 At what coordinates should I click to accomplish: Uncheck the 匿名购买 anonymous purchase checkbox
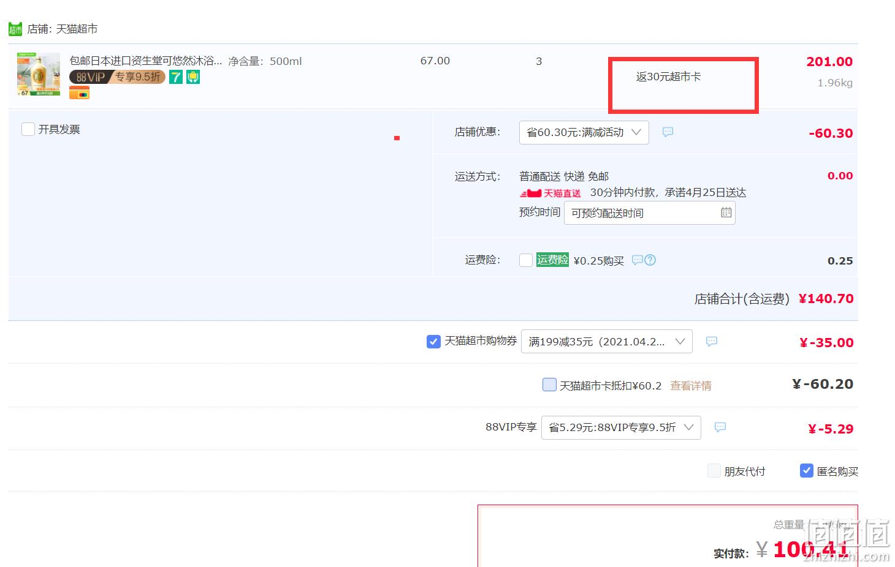807,470
